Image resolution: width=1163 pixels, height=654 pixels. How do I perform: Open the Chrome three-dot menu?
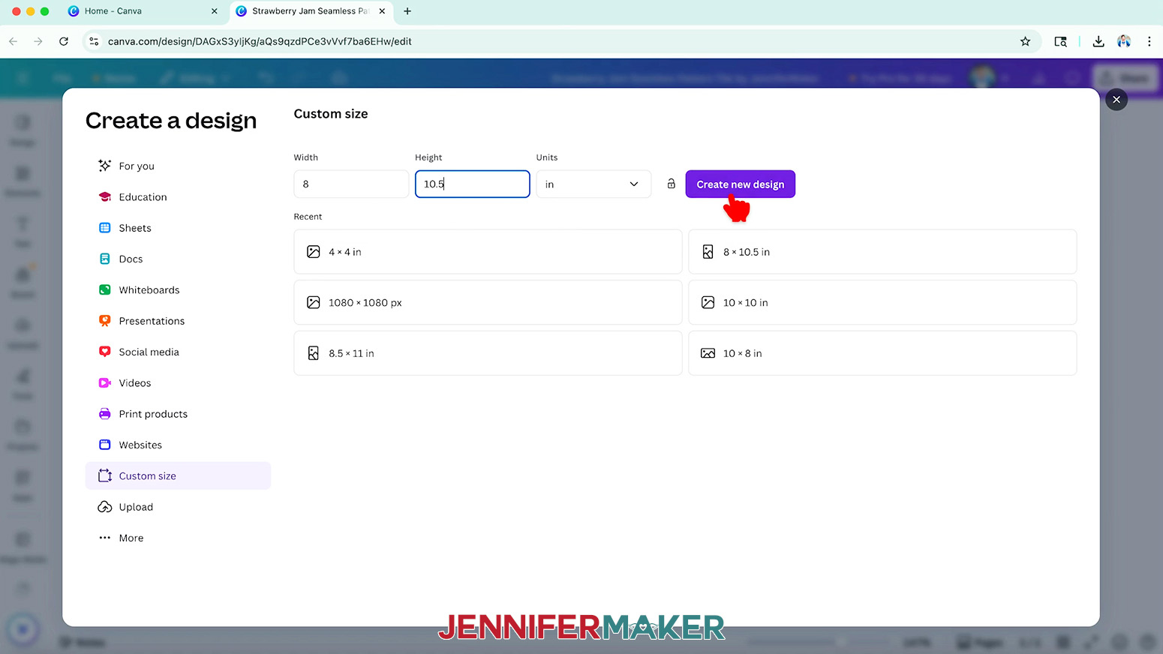tap(1149, 41)
